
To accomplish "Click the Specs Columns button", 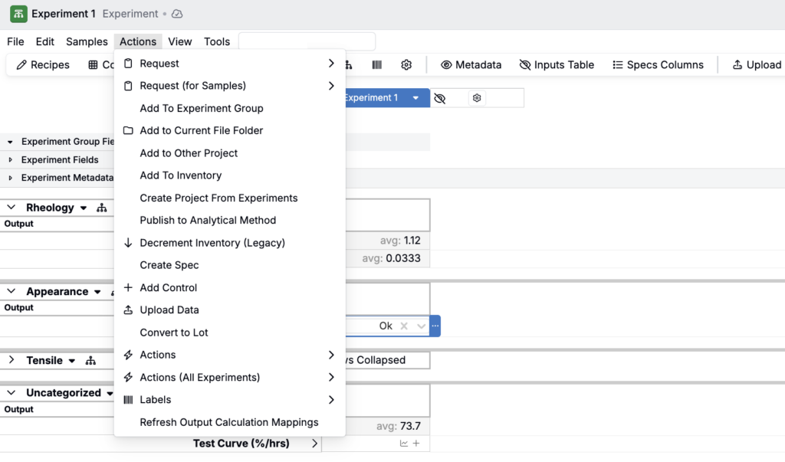I will pyautogui.click(x=658, y=65).
